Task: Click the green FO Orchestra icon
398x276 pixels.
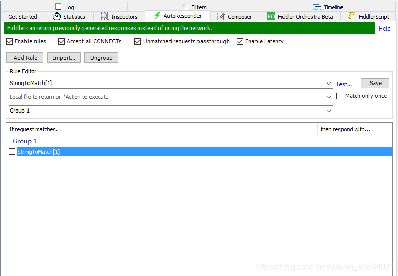Action: pos(271,16)
